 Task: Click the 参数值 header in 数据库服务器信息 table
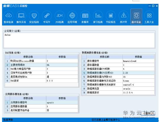click(138, 57)
